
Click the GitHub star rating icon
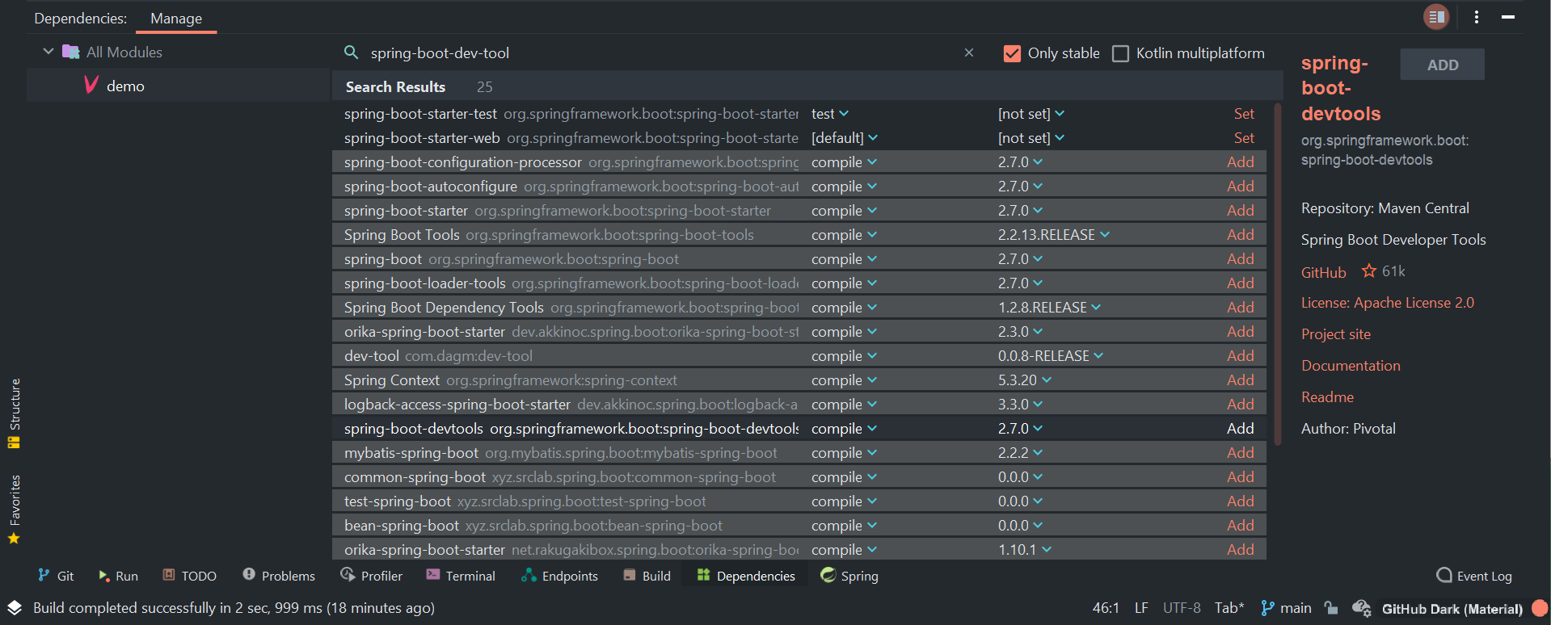[x=1369, y=271]
